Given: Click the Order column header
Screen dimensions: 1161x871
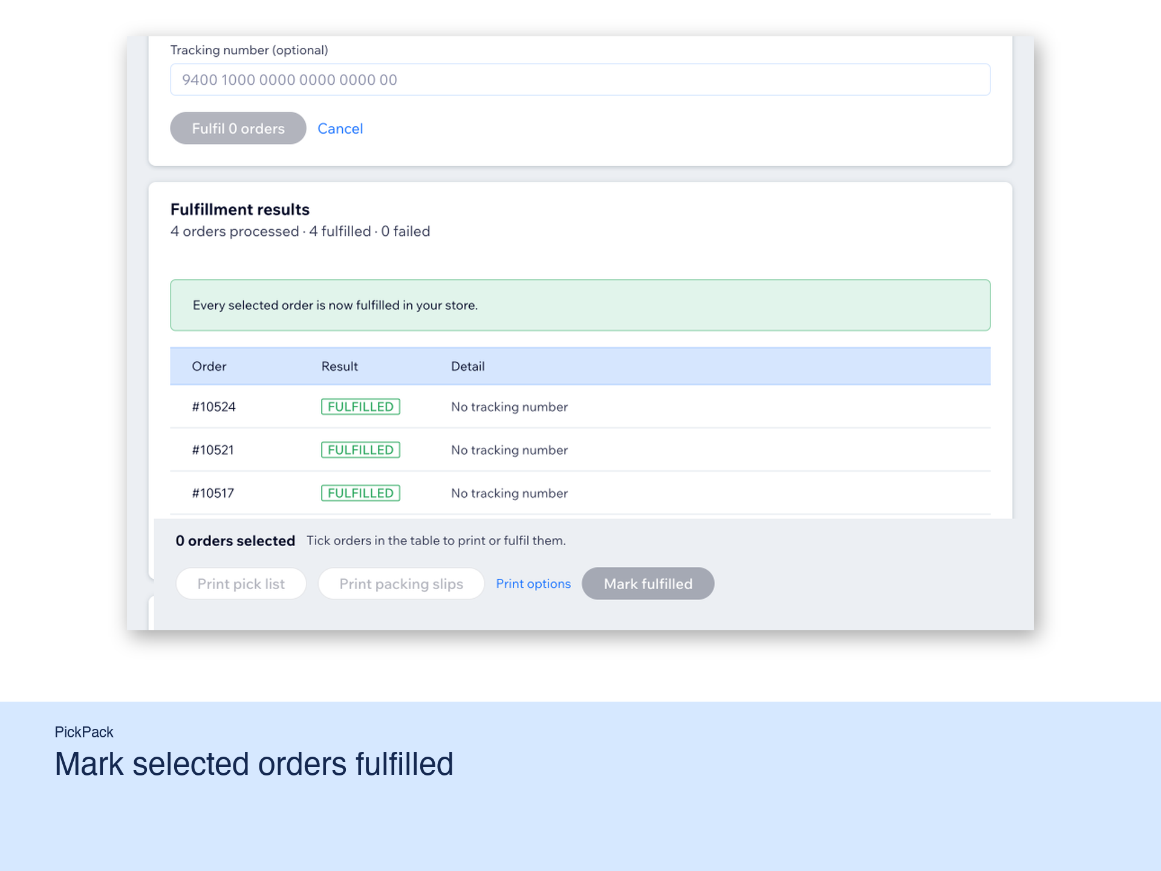Looking at the screenshot, I should pyautogui.click(x=209, y=366).
